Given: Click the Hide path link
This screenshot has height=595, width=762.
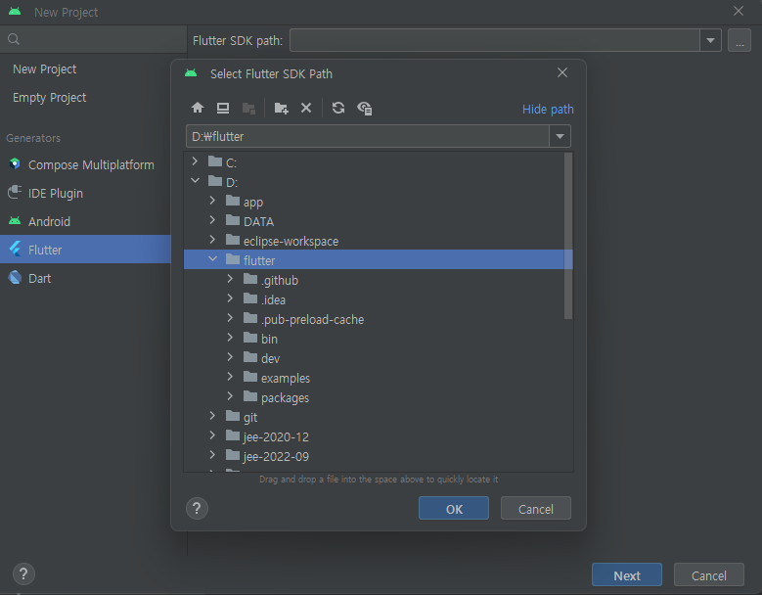Looking at the screenshot, I should coord(548,109).
